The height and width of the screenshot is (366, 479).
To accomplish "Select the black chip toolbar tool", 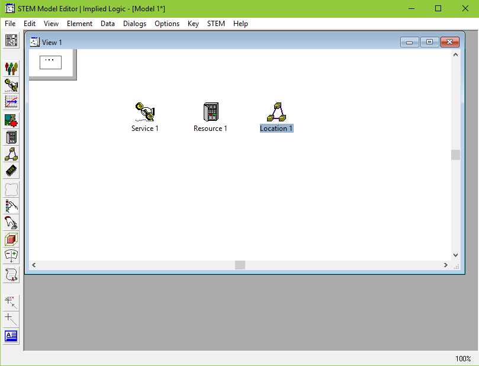I will [x=11, y=171].
